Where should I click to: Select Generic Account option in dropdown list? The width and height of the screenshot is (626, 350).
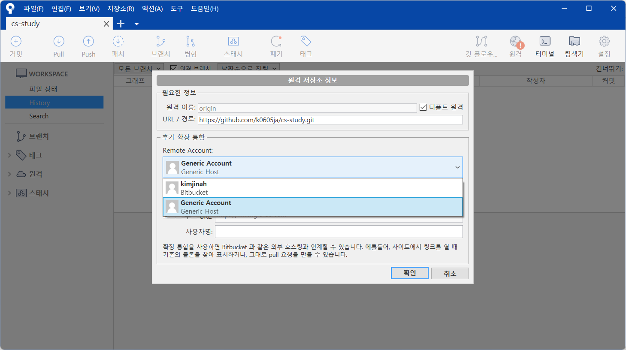point(313,207)
